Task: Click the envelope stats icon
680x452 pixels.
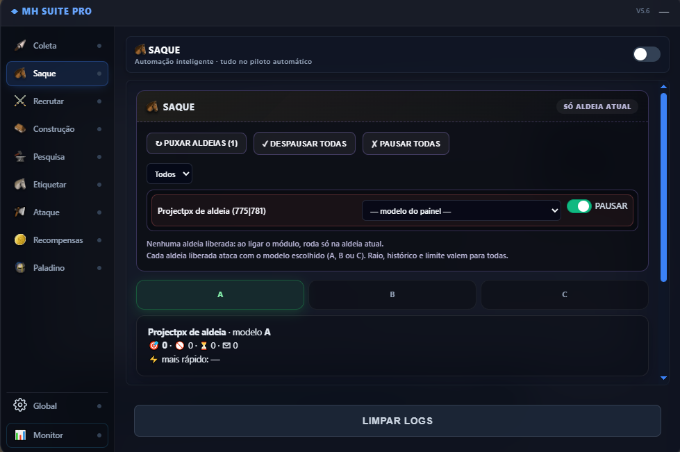Action: (226, 345)
